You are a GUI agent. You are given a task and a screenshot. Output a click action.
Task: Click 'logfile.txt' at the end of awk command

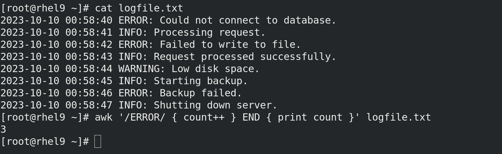click(398, 117)
